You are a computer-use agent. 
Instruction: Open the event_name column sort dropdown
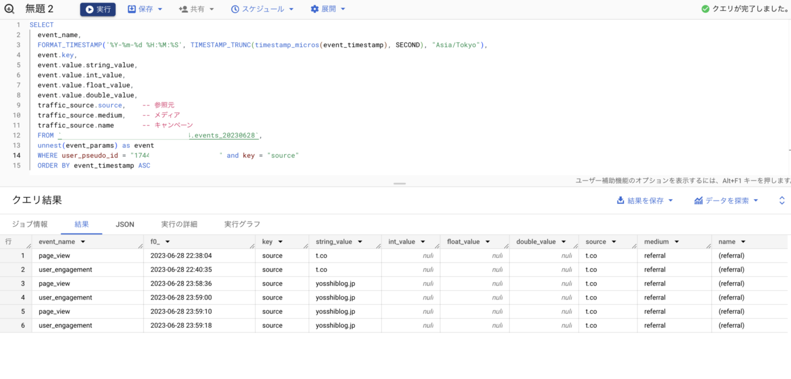[x=83, y=242]
